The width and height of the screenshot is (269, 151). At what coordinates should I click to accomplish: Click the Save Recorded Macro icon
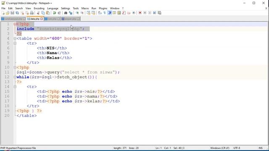point(159,13)
